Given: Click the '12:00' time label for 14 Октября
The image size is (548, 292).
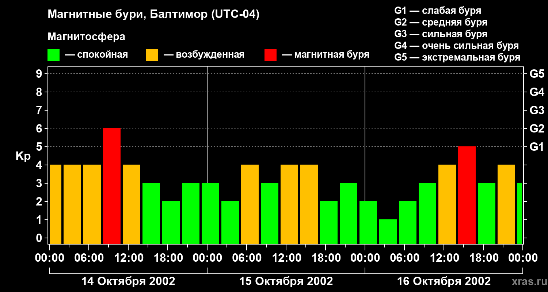Looking at the screenshot, I should (128, 258).
